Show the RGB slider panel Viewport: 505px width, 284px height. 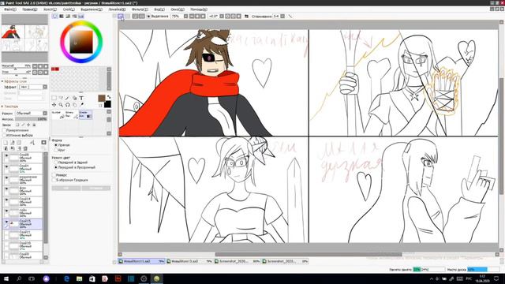click(62, 16)
